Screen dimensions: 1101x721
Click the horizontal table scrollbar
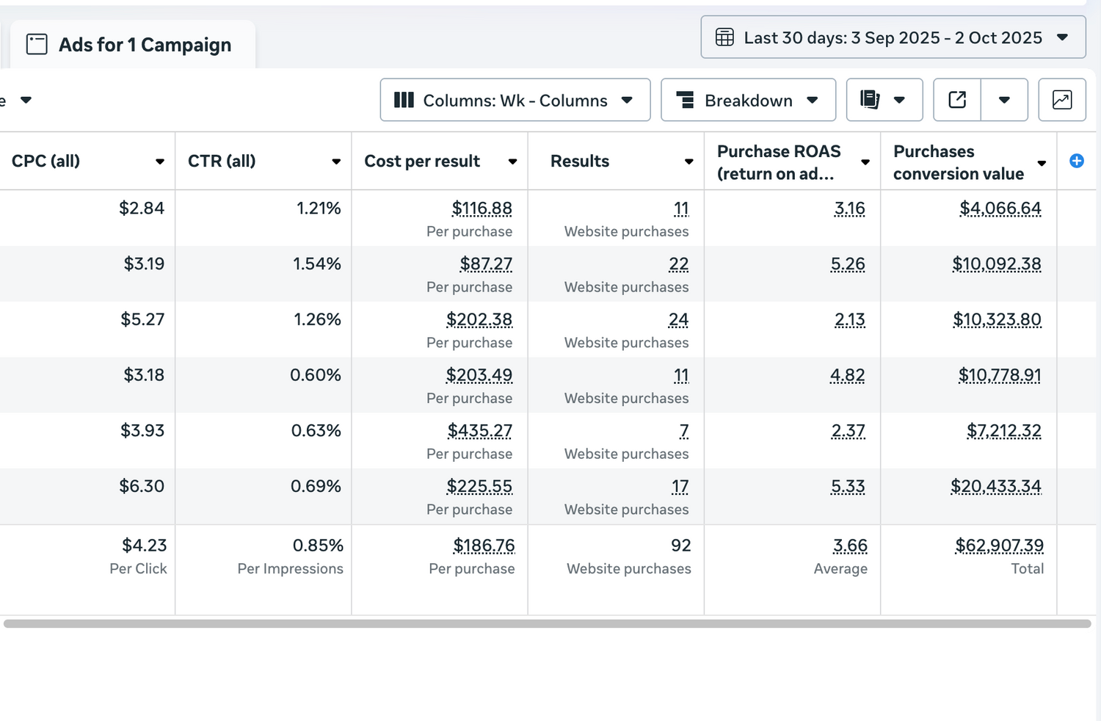(547, 623)
